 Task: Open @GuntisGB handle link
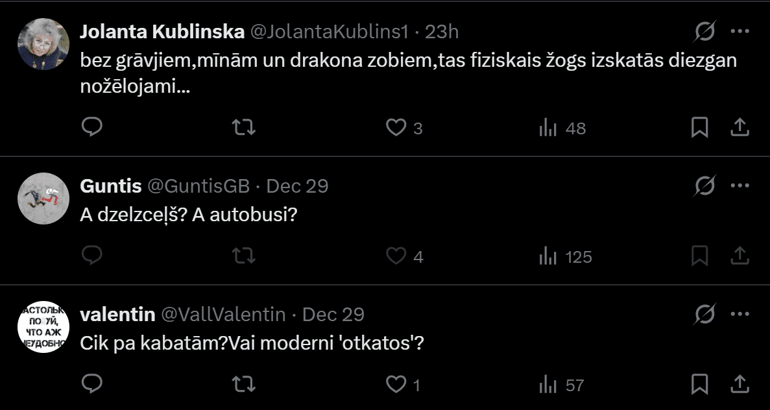click(x=199, y=186)
